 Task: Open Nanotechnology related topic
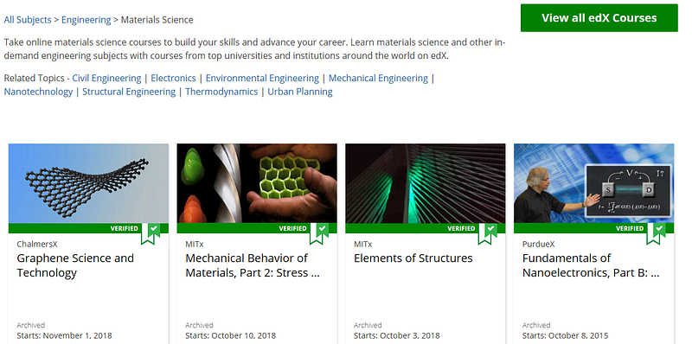pyautogui.click(x=38, y=92)
